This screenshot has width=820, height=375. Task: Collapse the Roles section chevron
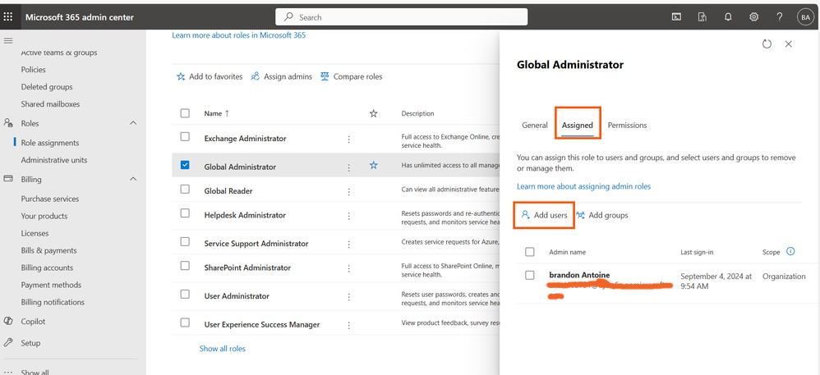tap(133, 123)
